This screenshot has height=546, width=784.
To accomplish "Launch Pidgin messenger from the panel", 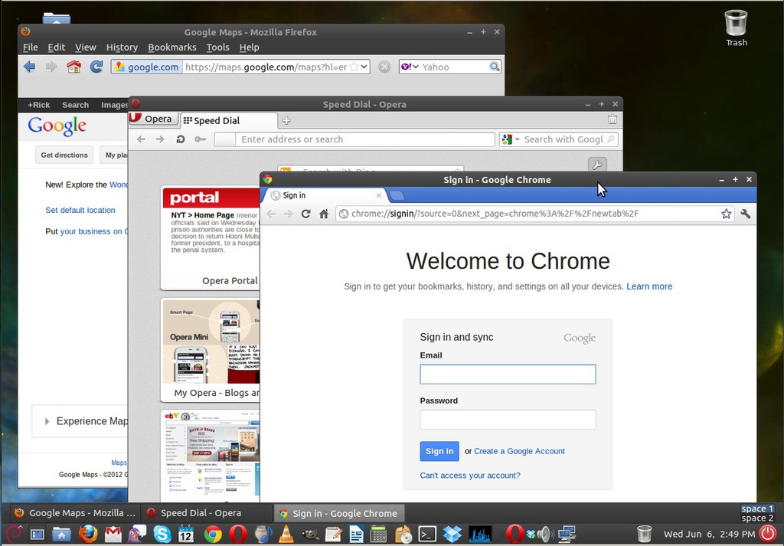I will coord(137,534).
